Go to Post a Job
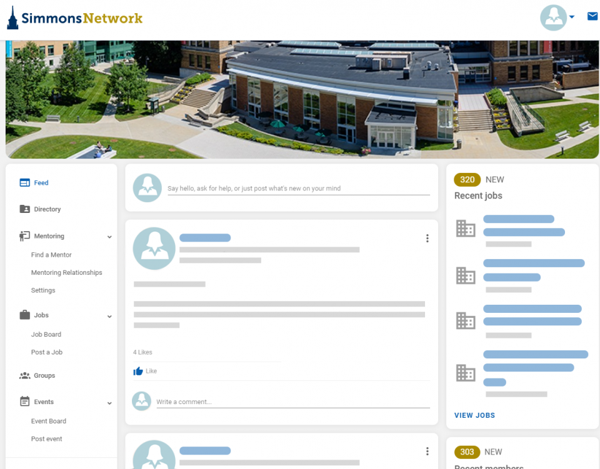Viewport: 600px width, 469px height. click(47, 352)
